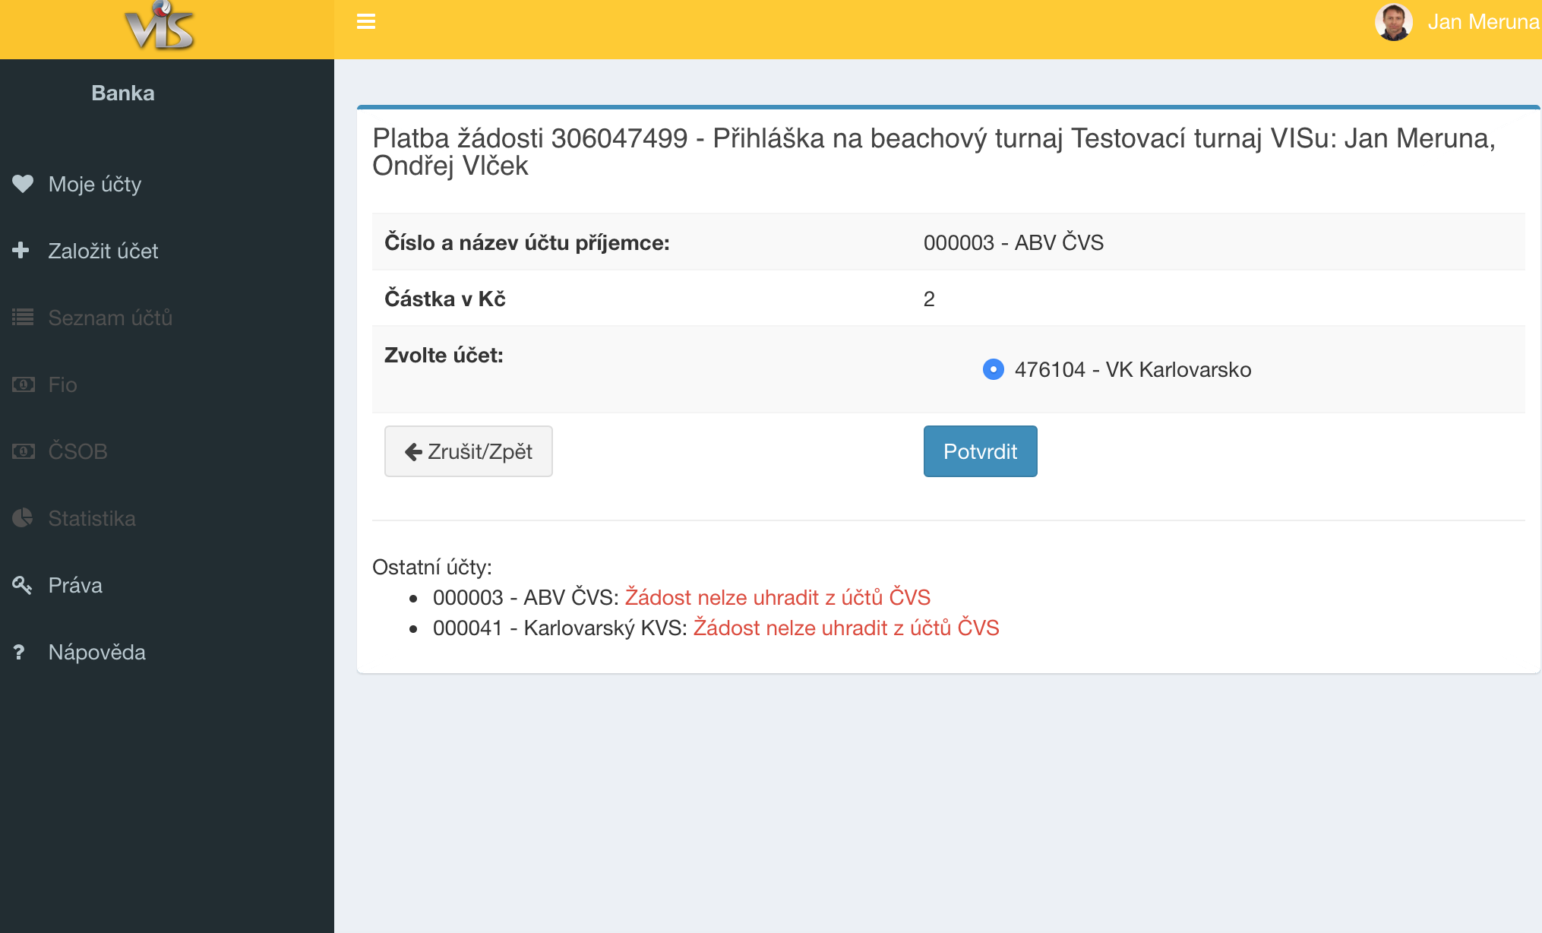
Task: Click the hamburger menu toggle icon
Action: pyautogui.click(x=366, y=22)
